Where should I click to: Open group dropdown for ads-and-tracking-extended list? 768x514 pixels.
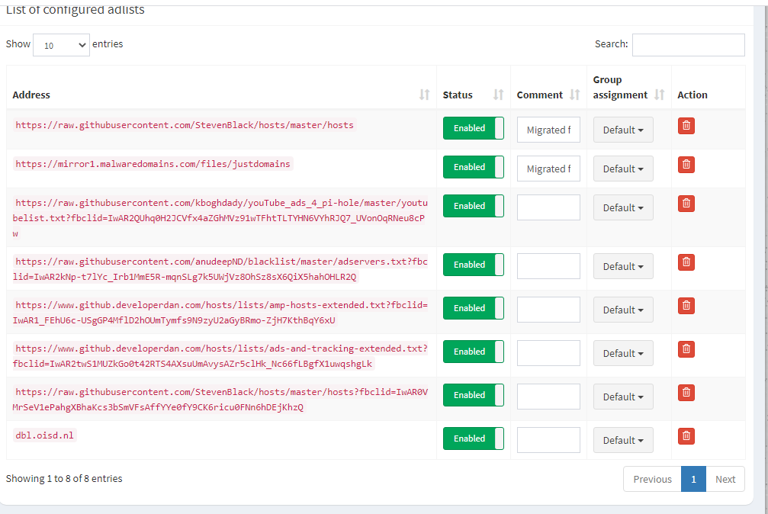[x=623, y=353]
